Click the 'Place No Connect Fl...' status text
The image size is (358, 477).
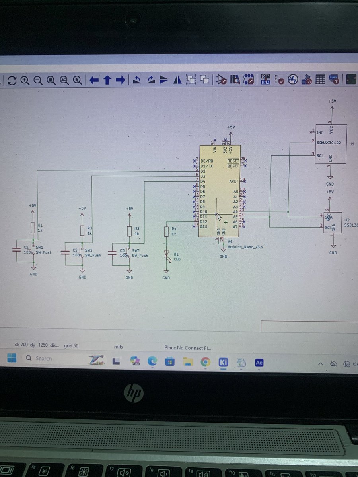tap(188, 348)
